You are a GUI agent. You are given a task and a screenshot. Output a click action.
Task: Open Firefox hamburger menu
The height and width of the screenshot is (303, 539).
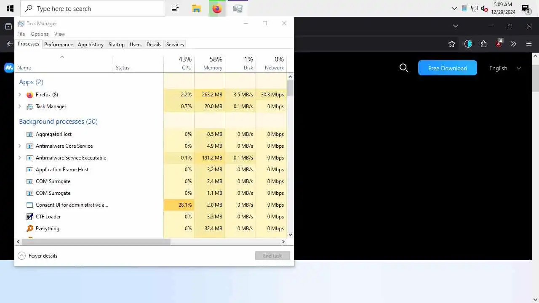pos(529,44)
